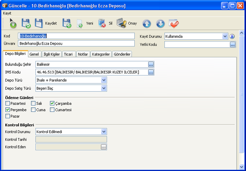
Task: Select the Depo Bilgileri tab
Action: 15,54
